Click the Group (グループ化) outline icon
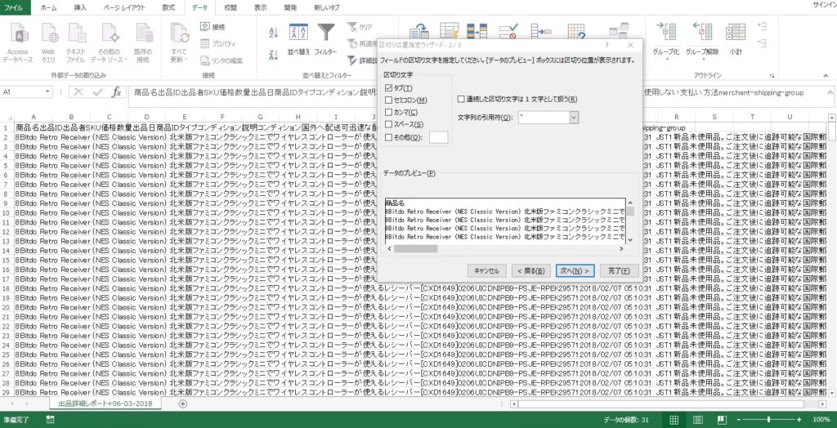 [665, 33]
